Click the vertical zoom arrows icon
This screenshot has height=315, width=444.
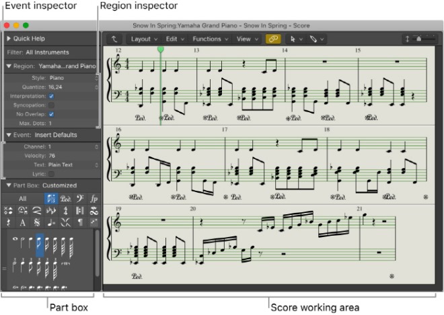(x=407, y=39)
